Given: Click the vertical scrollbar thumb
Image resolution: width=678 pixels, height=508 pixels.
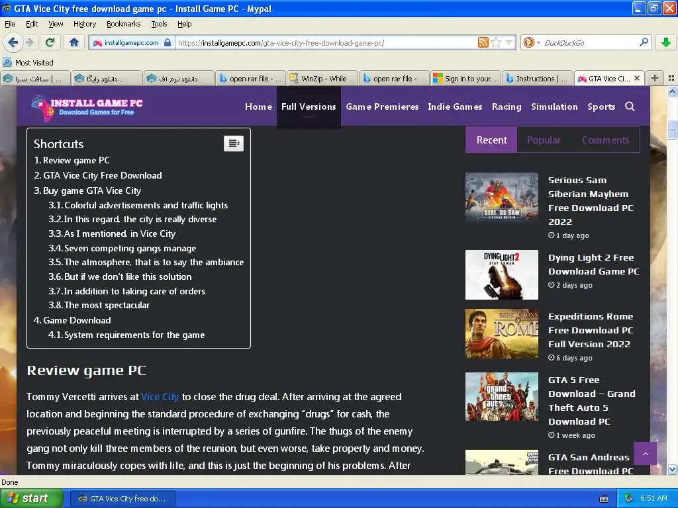Looking at the screenshot, I should pyautogui.click(x=672, y=130).
